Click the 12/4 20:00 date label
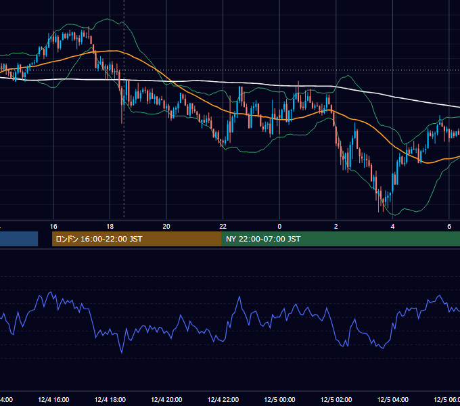 (166, 399)
